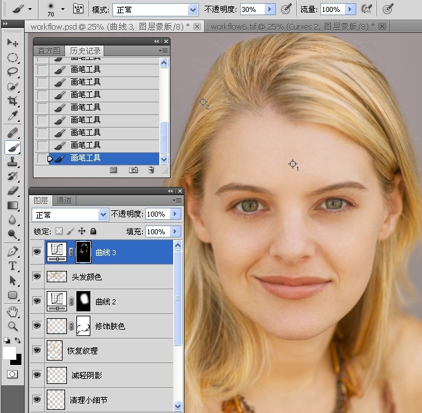Open the workflow6.tif document tab
Viewport: 422px width, 413px height.
(x=292, y=27)
